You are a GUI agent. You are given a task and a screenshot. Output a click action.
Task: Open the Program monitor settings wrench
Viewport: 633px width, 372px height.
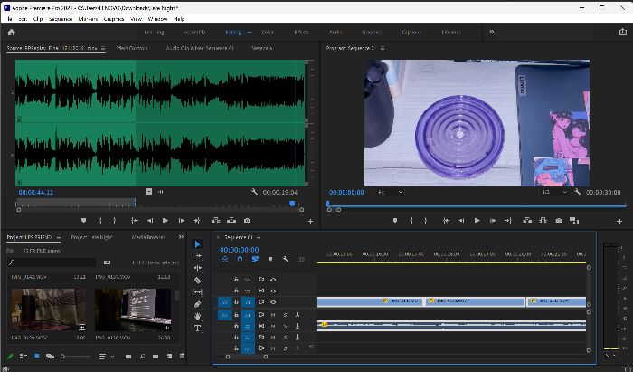point(577,192)
